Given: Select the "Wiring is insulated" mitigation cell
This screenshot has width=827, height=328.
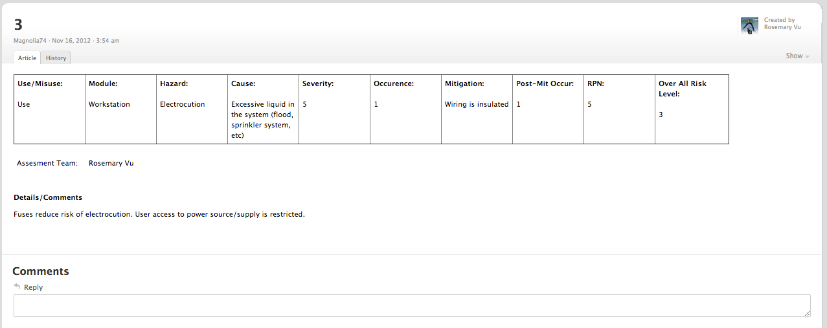Looking at the screenshot, I should [476, 104].
